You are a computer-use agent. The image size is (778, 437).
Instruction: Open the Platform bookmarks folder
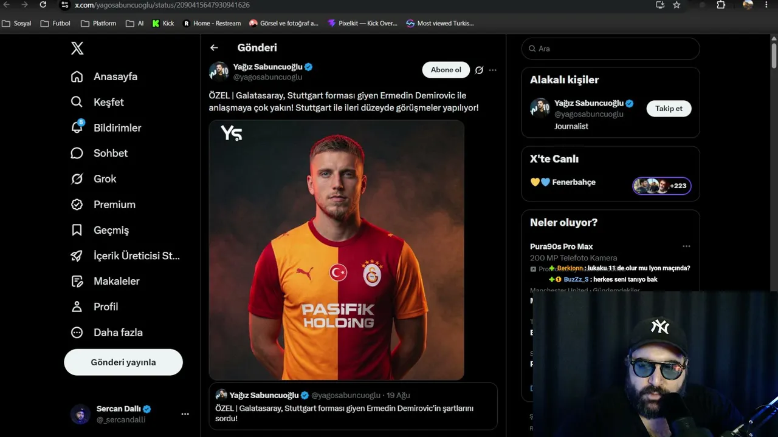(98, 24)
